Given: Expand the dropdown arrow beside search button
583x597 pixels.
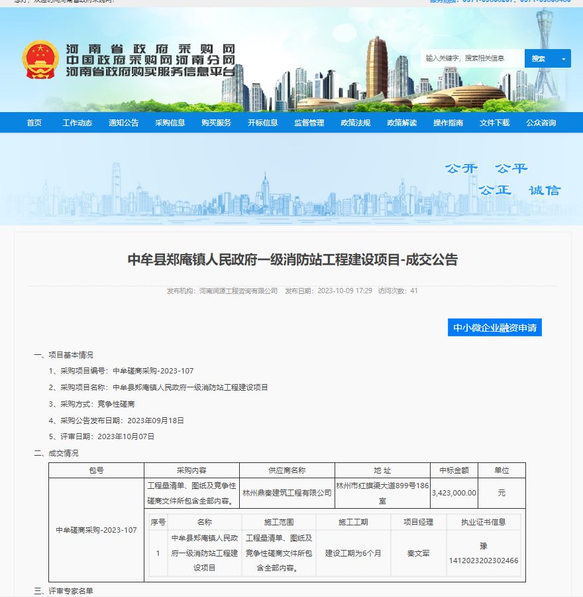Looking at the screenshot, I should 564,58.
